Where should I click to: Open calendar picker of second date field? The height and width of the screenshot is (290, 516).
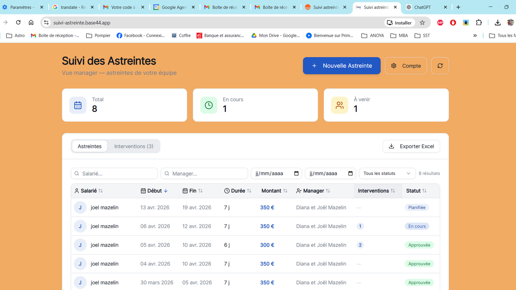tap(350, 174)
